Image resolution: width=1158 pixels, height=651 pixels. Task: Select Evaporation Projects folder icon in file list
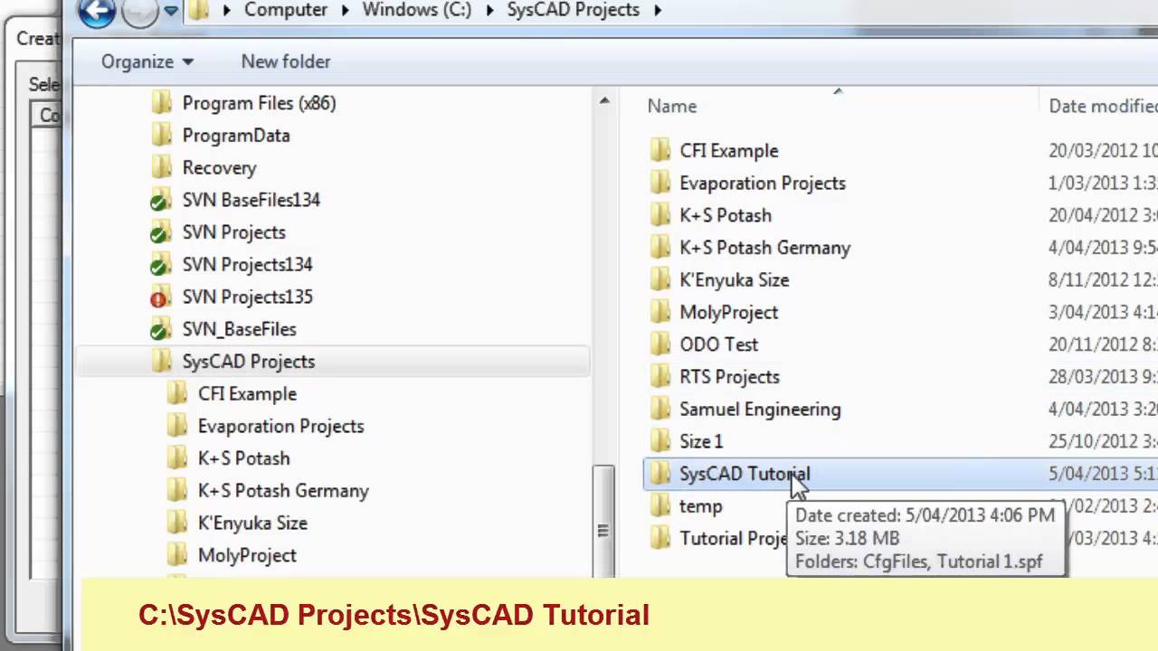(x=660, y=184)
